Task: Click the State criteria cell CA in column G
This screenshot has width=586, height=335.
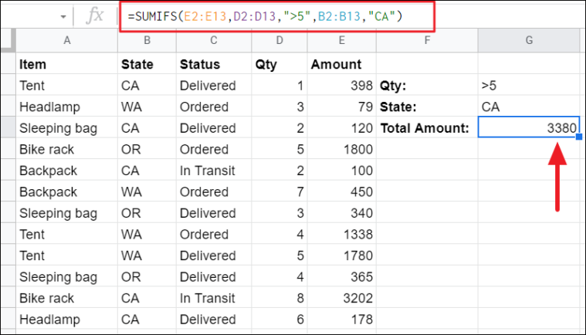Action: click(529, 107)
